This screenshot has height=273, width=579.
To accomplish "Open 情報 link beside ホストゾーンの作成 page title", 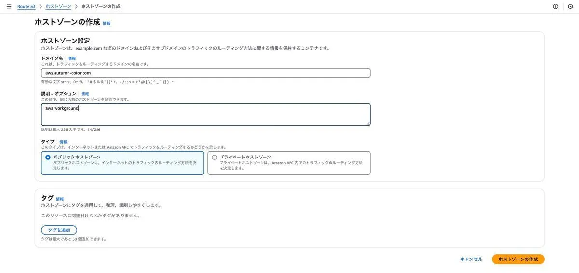I will [x=107, y=23].
